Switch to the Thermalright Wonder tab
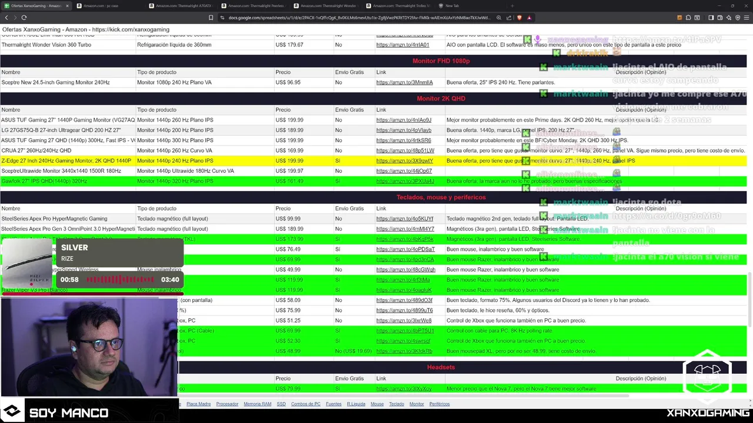This screenshot has width=753, height=423. pyautogui.click(x=325, y=6)
